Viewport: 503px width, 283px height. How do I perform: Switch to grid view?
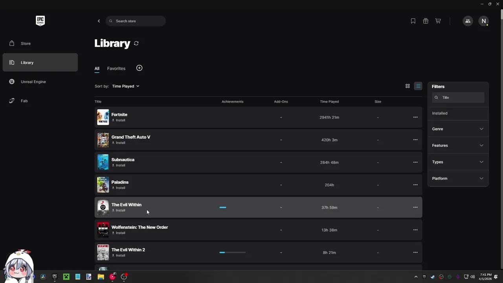click(408, 86)
